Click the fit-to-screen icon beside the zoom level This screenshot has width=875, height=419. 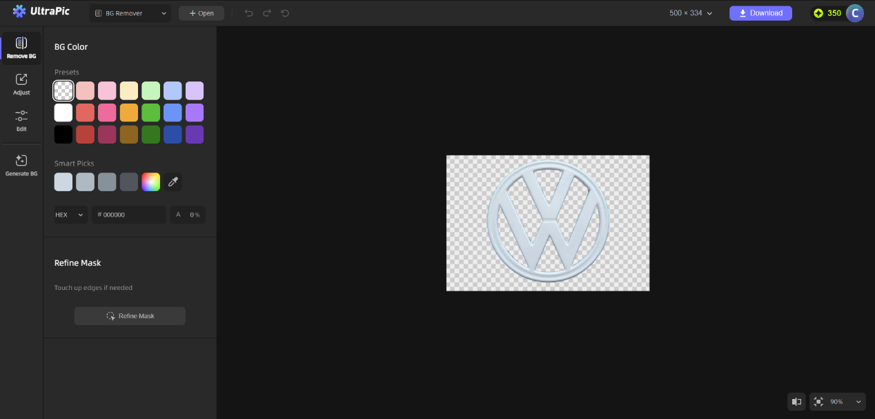point(818,401)
